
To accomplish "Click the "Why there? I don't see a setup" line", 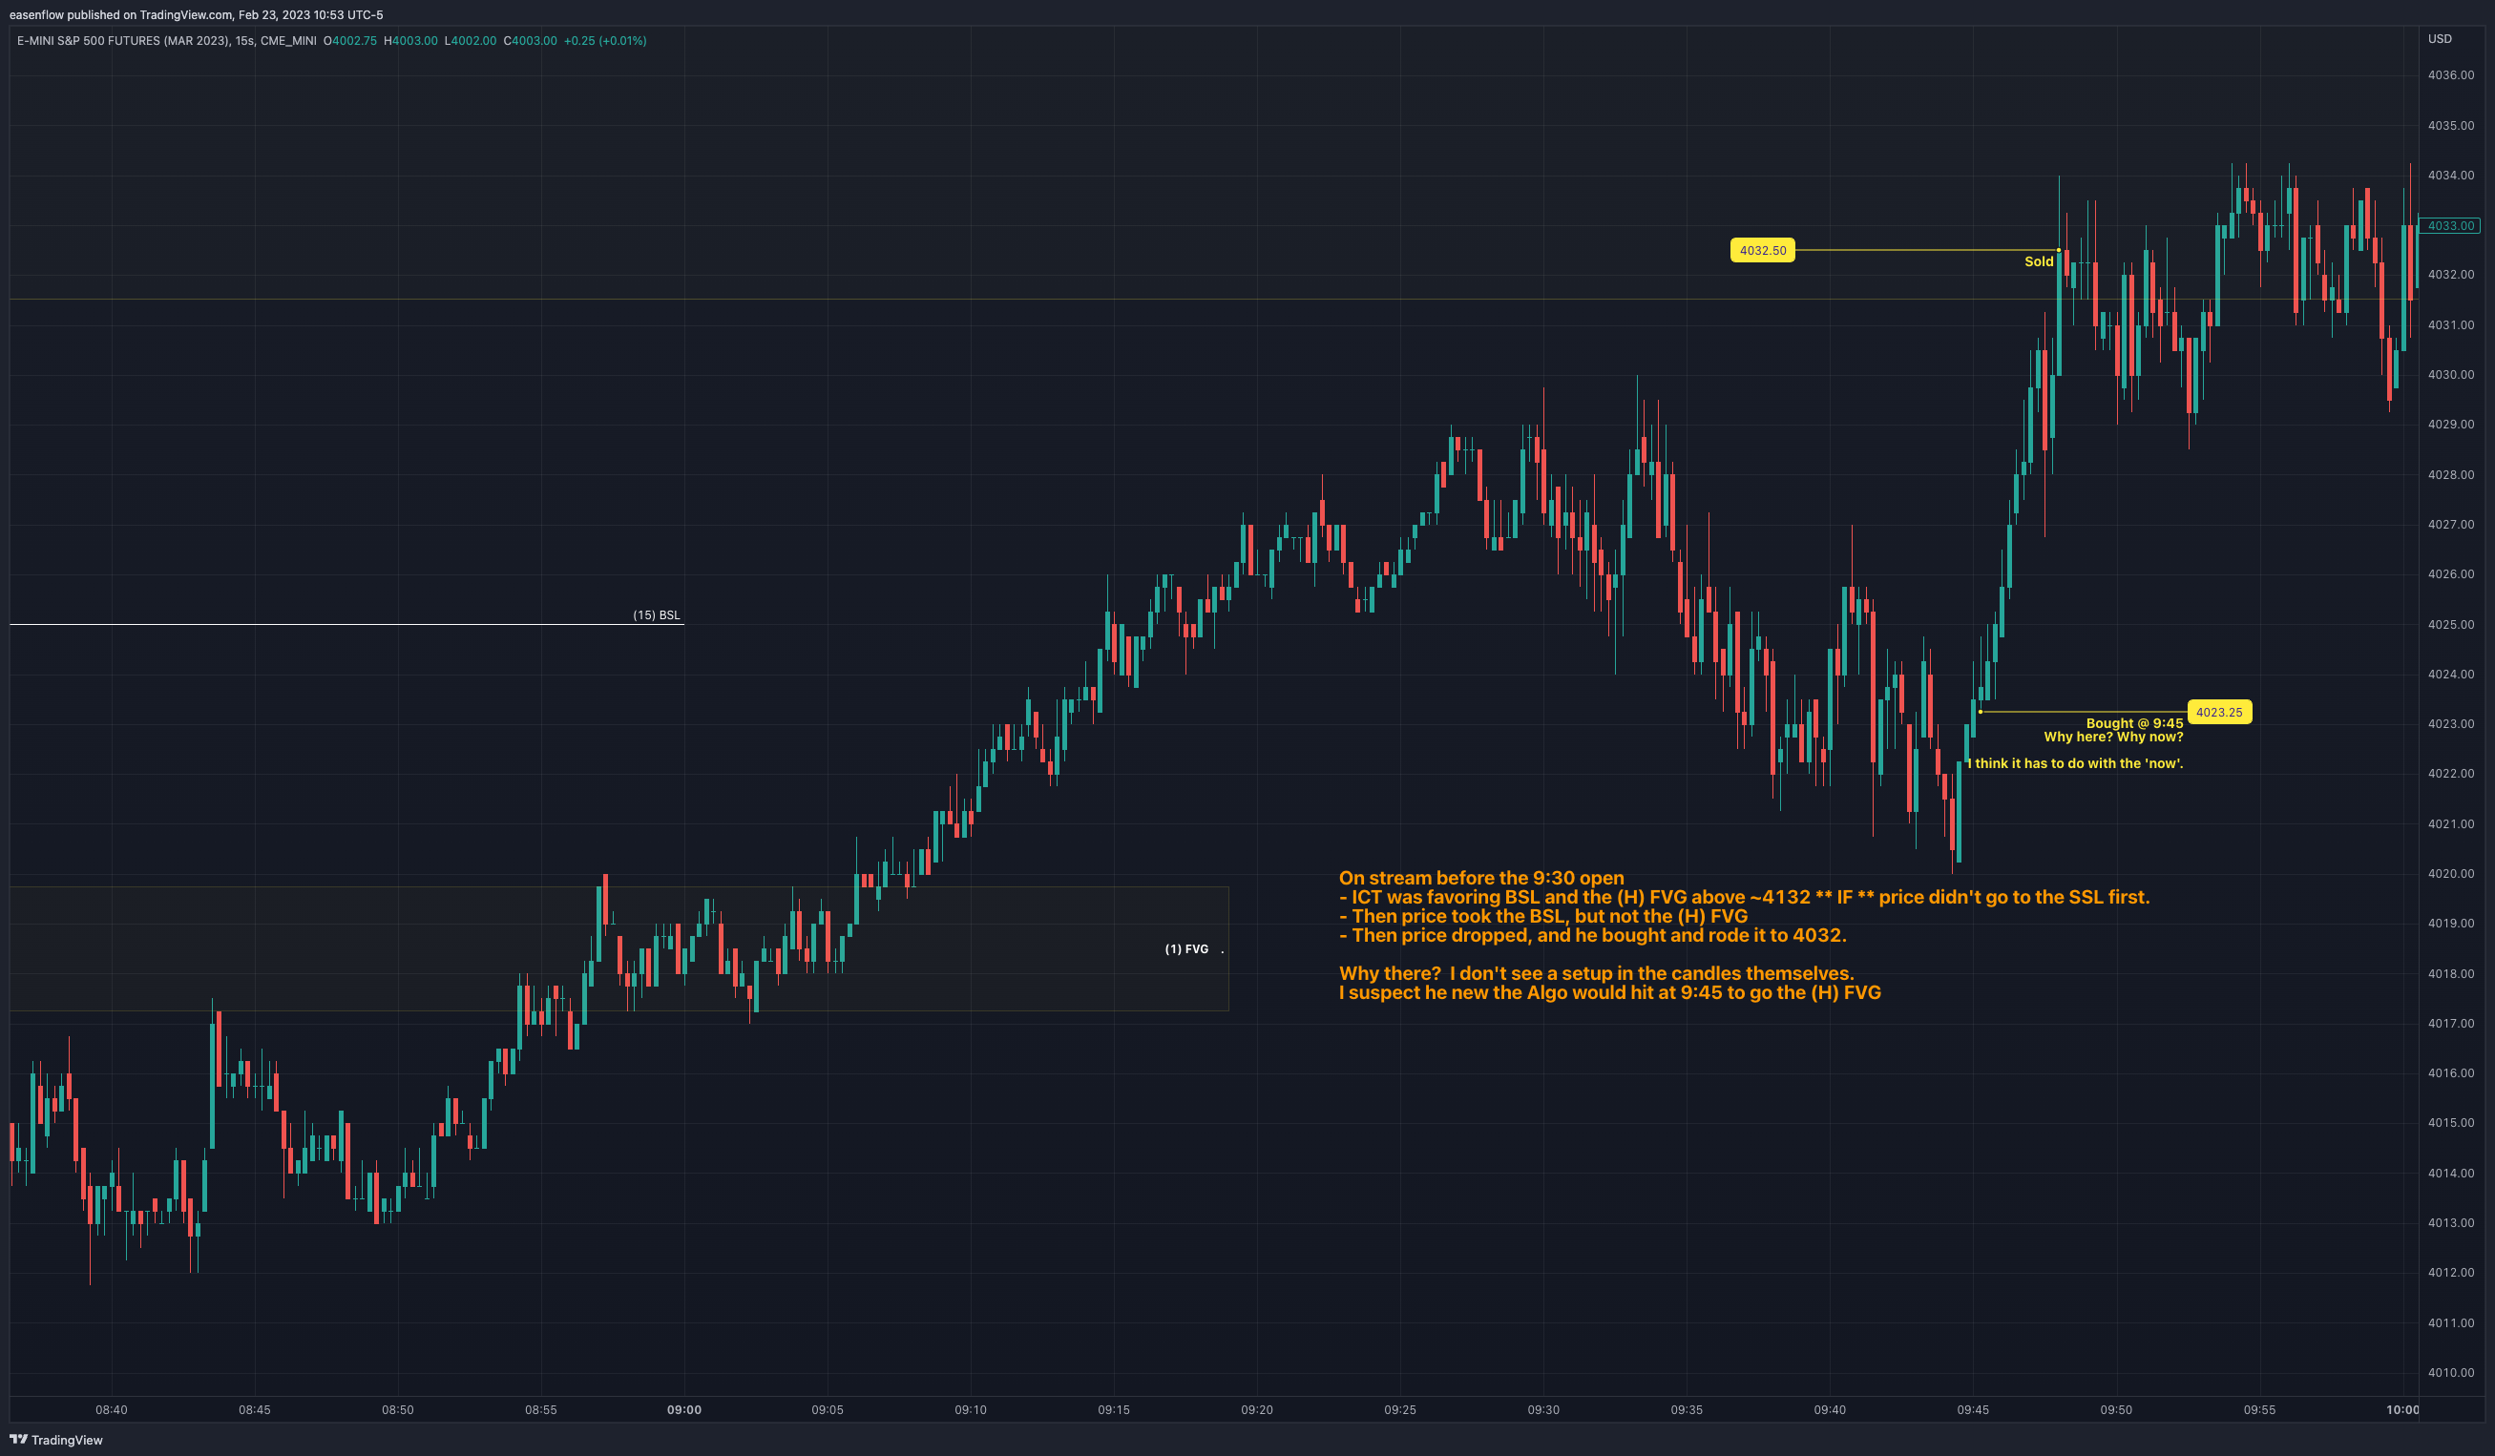I will pyautogui.click(x=1596, y=973).
